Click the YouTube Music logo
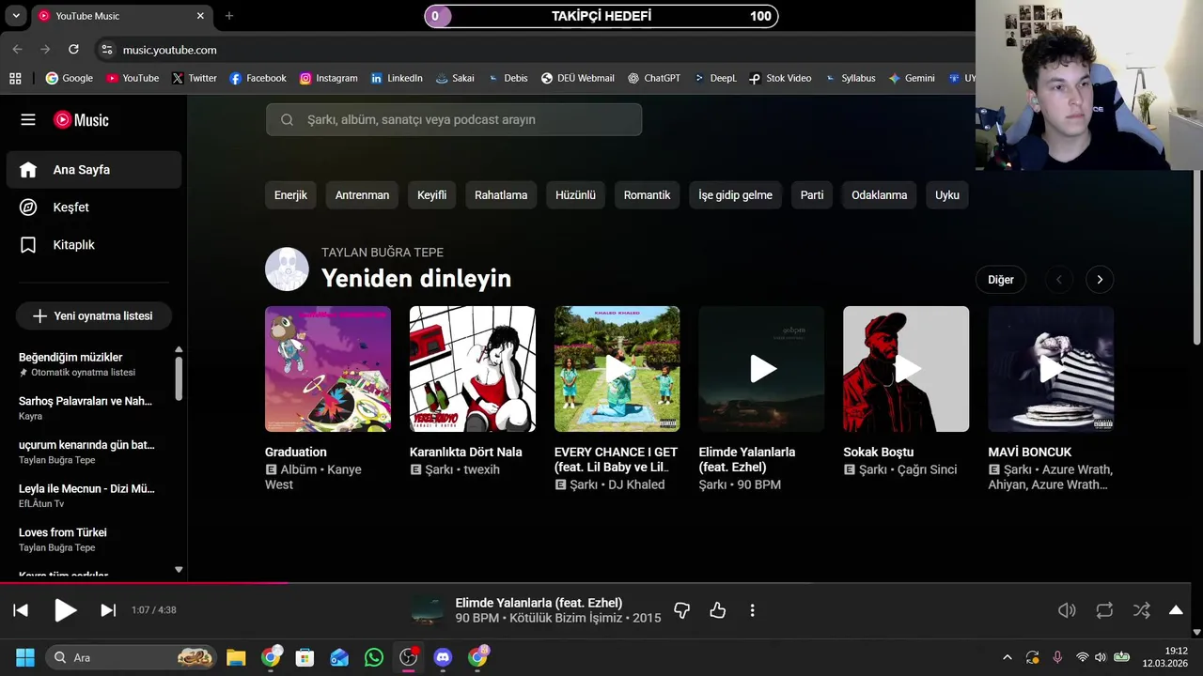The width and height of the screenshot is (1203, 676). (81, 119)
